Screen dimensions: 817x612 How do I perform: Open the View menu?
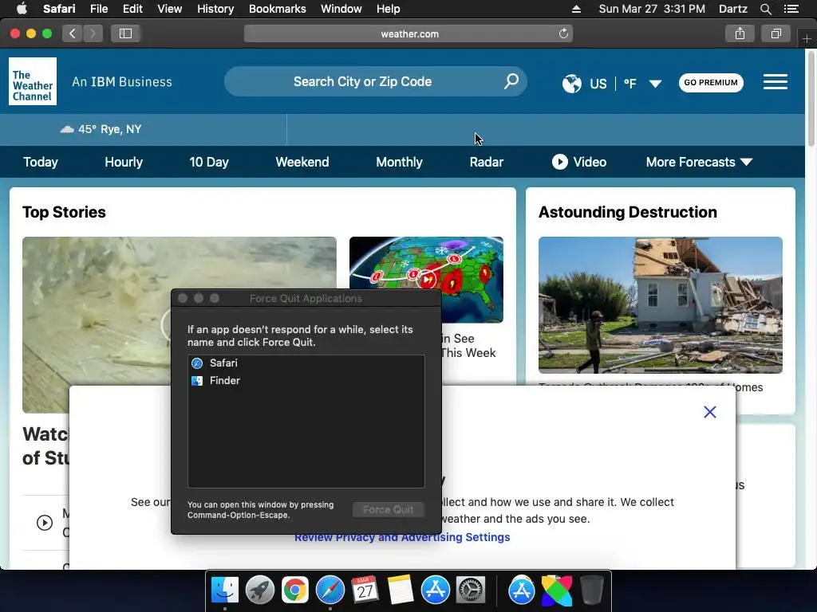click(169, 9)
